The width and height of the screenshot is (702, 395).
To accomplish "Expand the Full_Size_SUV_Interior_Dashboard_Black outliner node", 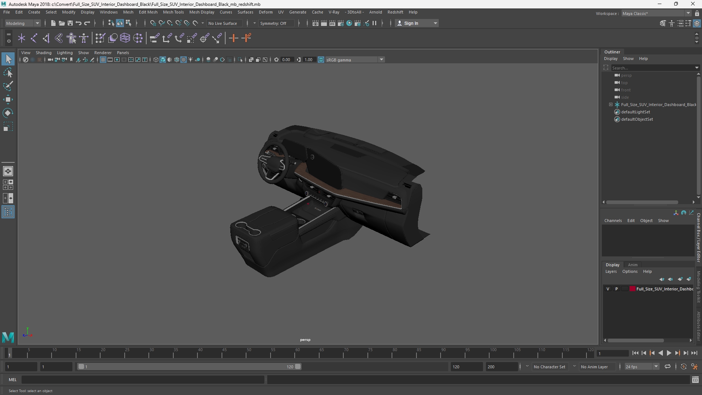I will tap(611, 105).
